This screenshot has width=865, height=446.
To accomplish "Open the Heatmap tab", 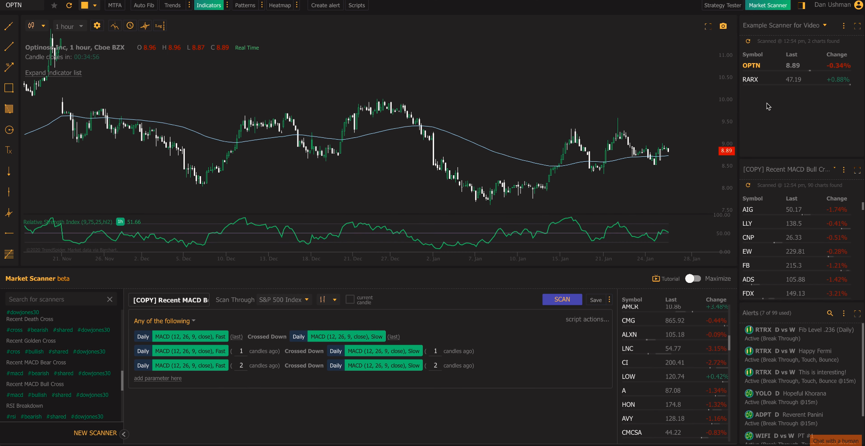I will (279, 5).
